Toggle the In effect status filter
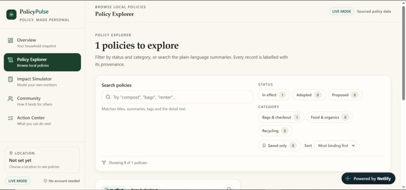The image size is (406, 190). 274,95
